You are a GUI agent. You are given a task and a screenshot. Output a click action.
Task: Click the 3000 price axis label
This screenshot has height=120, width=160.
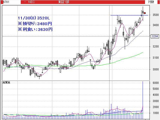tap(156, 69)
